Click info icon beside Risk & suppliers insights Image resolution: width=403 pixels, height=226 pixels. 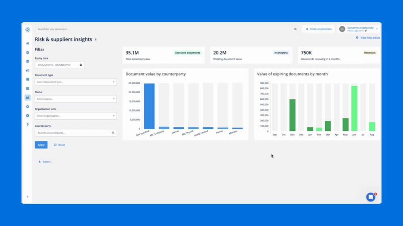96,39
